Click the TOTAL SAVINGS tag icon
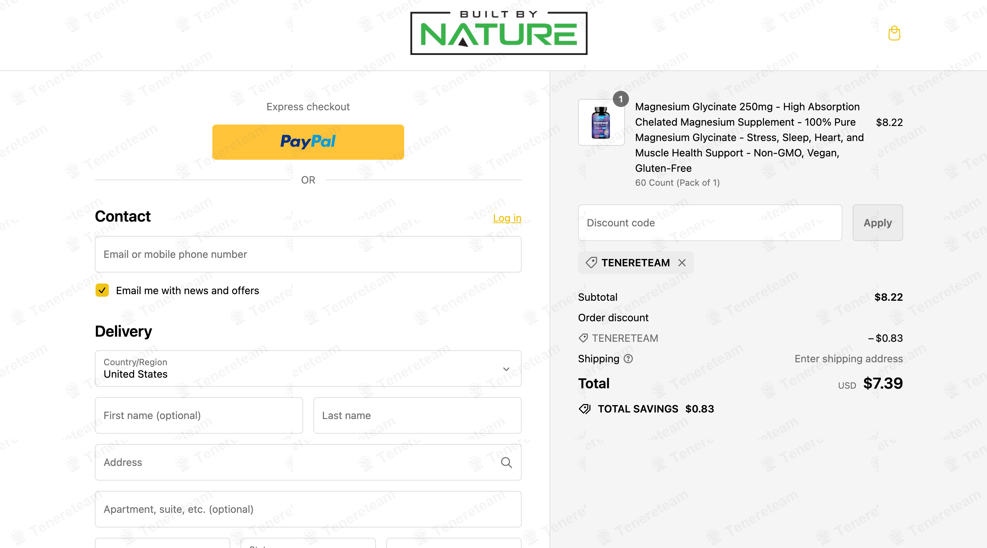987x548 pixels. click(x=585, y=409)
